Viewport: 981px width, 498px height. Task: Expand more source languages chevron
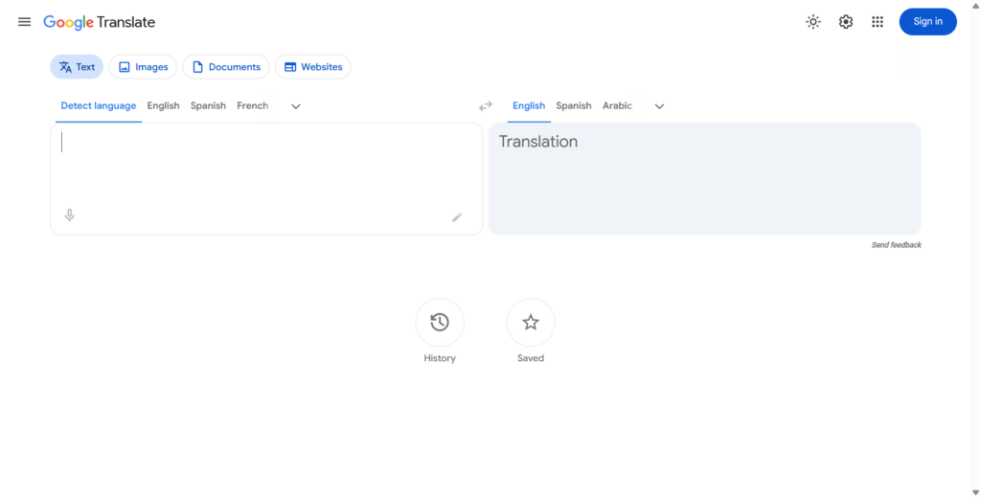(x=296, y=106)
